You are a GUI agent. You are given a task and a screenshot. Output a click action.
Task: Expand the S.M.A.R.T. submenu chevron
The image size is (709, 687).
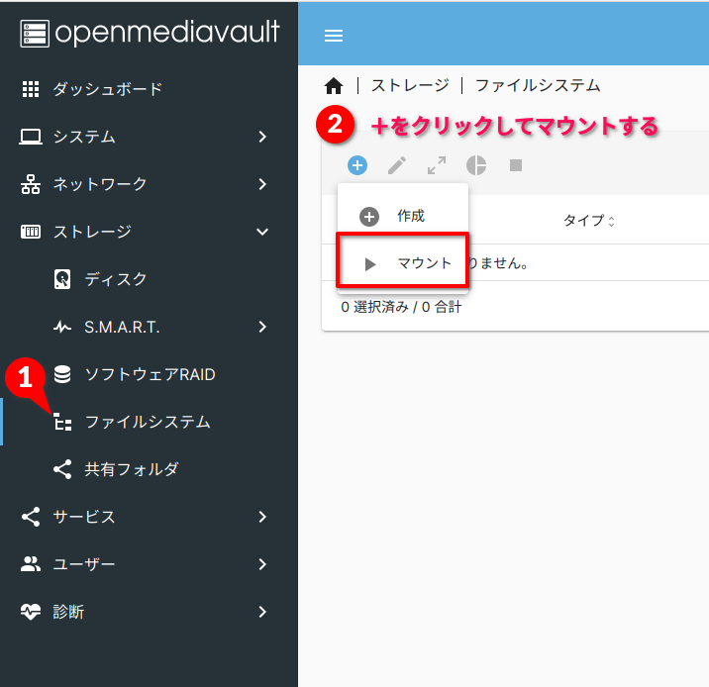(262, 327)
